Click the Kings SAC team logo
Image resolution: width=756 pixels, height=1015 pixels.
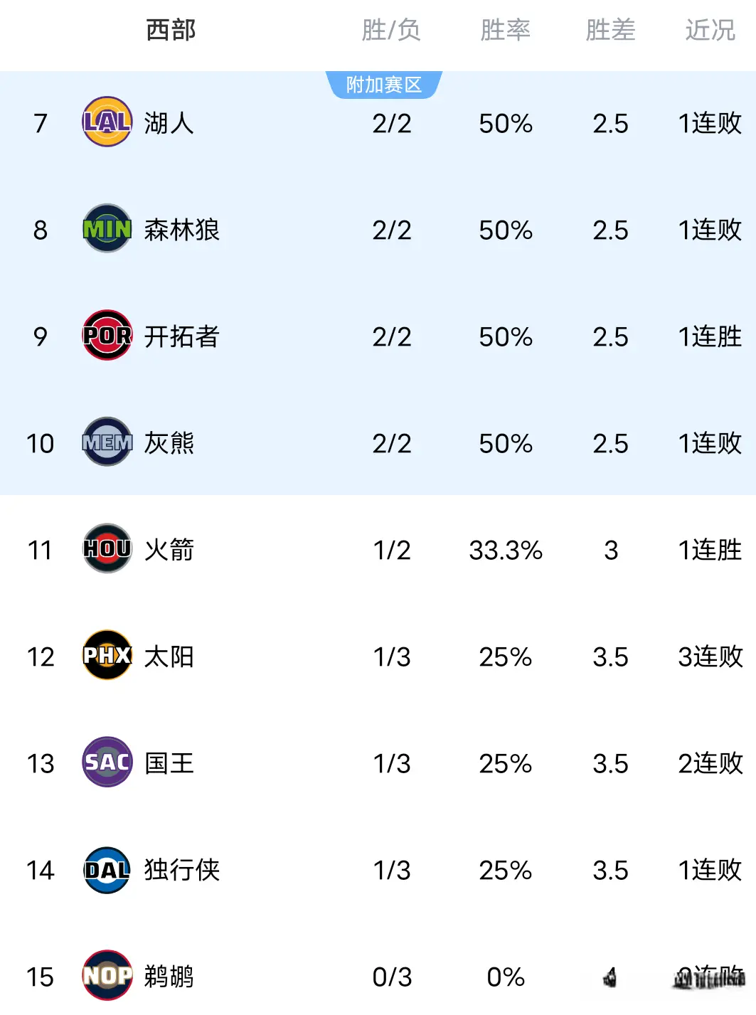pyautogui.click(x=107, y=762)
